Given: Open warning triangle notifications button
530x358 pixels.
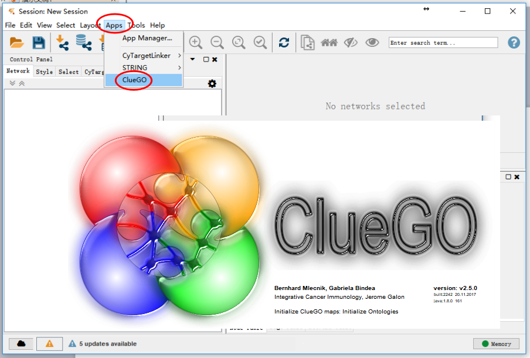Looking at the screenshot, I should 49,344.
